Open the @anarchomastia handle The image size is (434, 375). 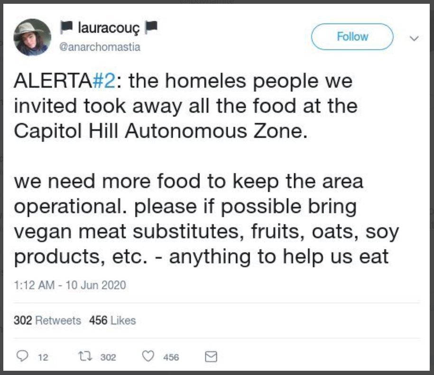[x=100, y=47]
